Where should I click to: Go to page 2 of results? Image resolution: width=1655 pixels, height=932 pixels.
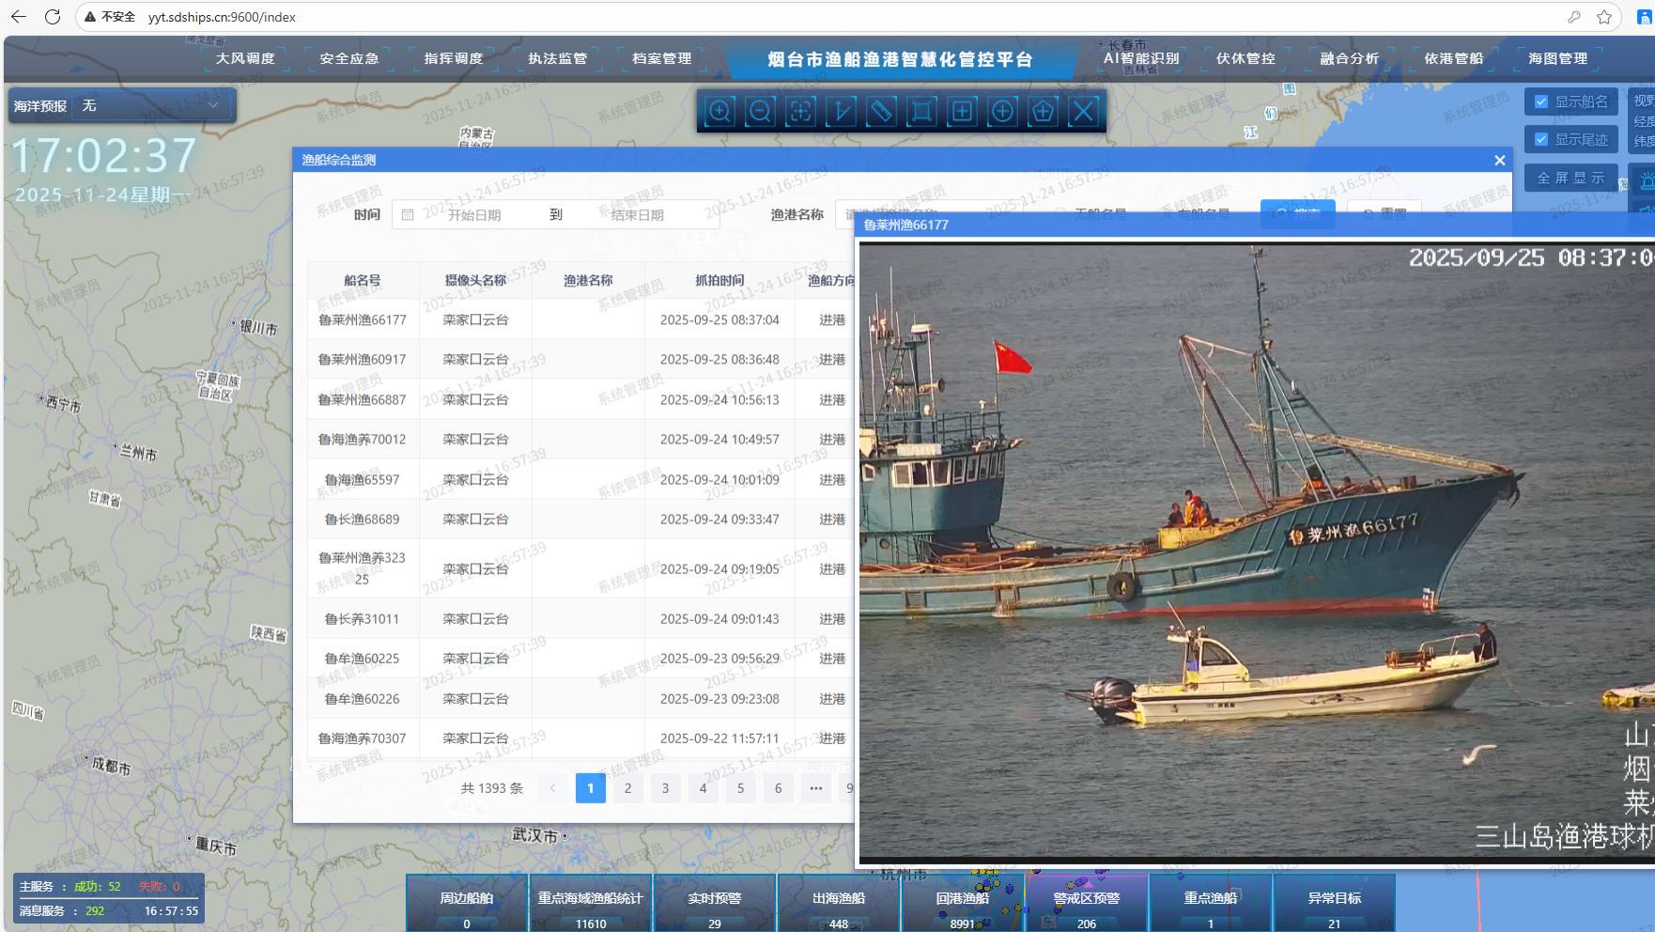[x=628, y=788]
